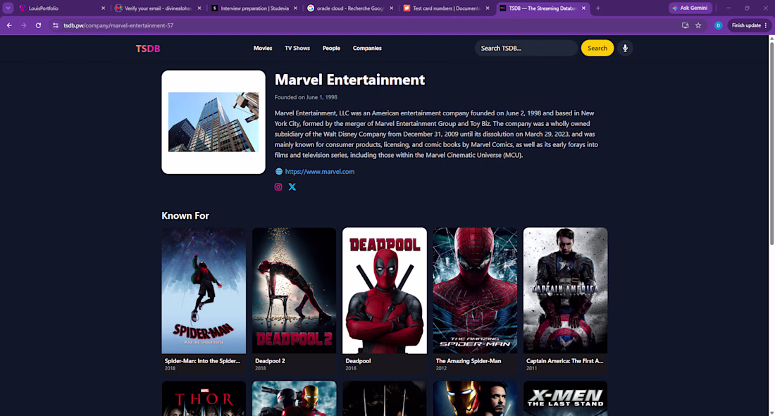This screenshot has height=416, width=775.
Task: Click the Known For heading
Action: 185,215
